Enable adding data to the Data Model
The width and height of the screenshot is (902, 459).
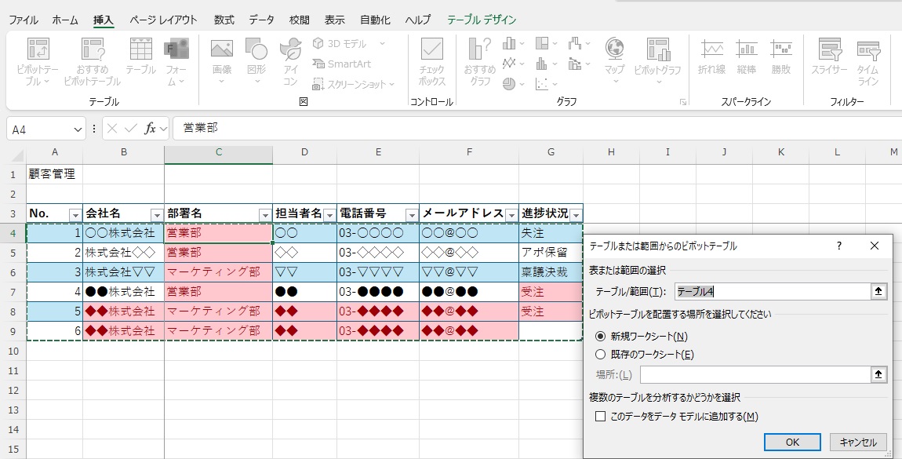(601, 417)
